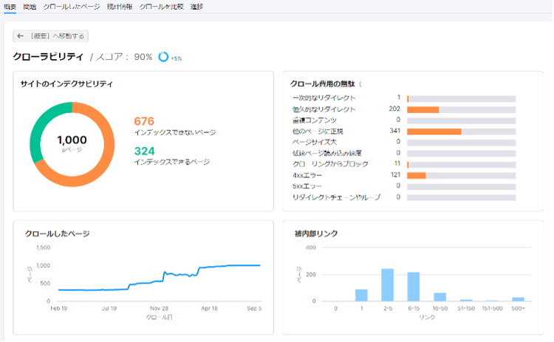Go to the 統計情報 tab

[120, 7]
